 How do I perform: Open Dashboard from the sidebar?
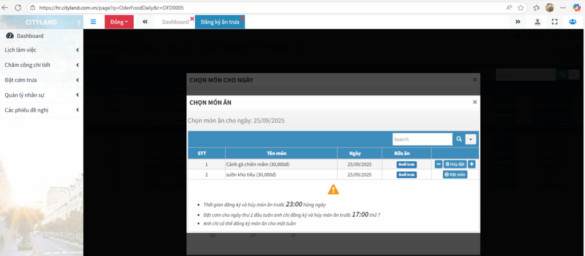[30, 35]
